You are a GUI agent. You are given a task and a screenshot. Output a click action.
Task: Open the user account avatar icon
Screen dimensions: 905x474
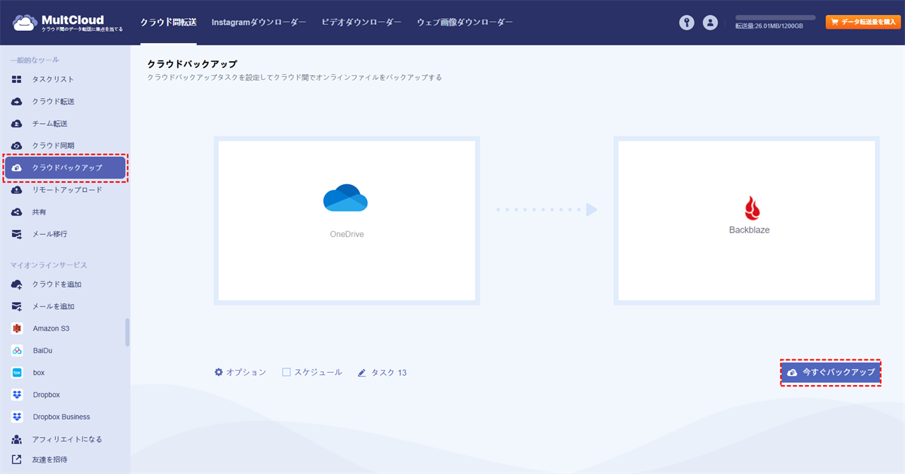[x=710, y=23]
